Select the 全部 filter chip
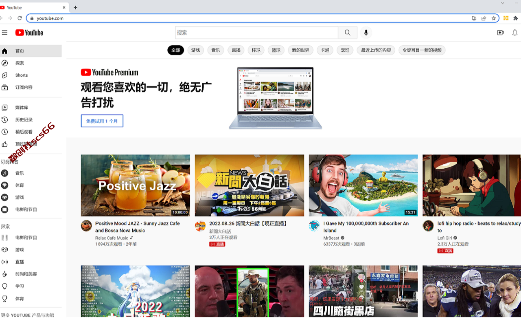The width and height of the screenshot is (521, 326). point(175,50)
